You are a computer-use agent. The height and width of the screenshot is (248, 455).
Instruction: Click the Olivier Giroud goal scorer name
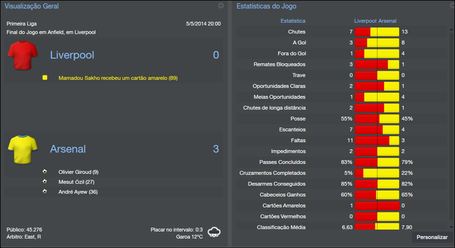[x=78, y=171]
